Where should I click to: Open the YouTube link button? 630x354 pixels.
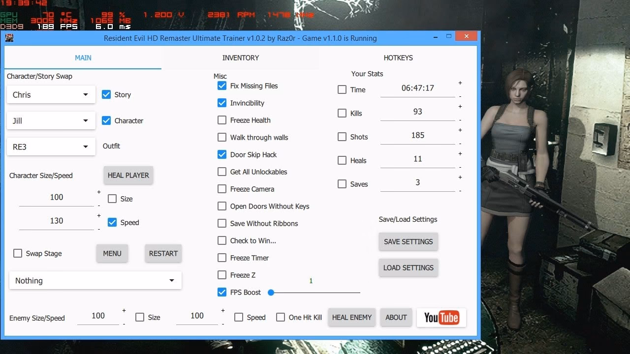click(x=441, y=318)
